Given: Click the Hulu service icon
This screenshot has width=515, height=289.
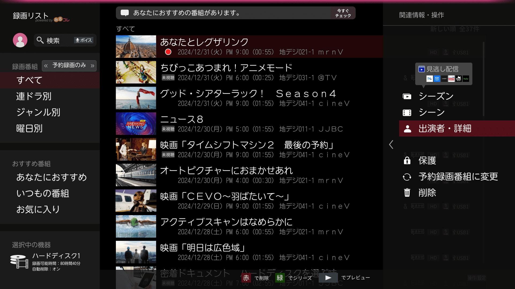Looking at the screenshot, I should [466, 79].
